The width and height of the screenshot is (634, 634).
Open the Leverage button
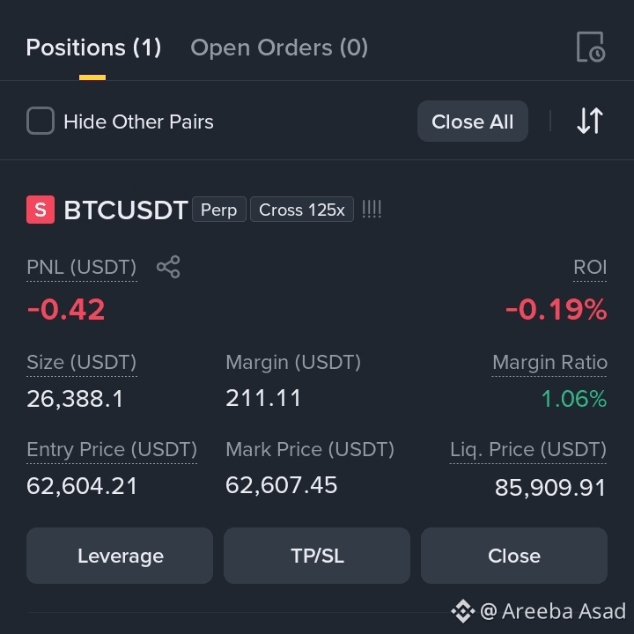[x=120, y=556]
